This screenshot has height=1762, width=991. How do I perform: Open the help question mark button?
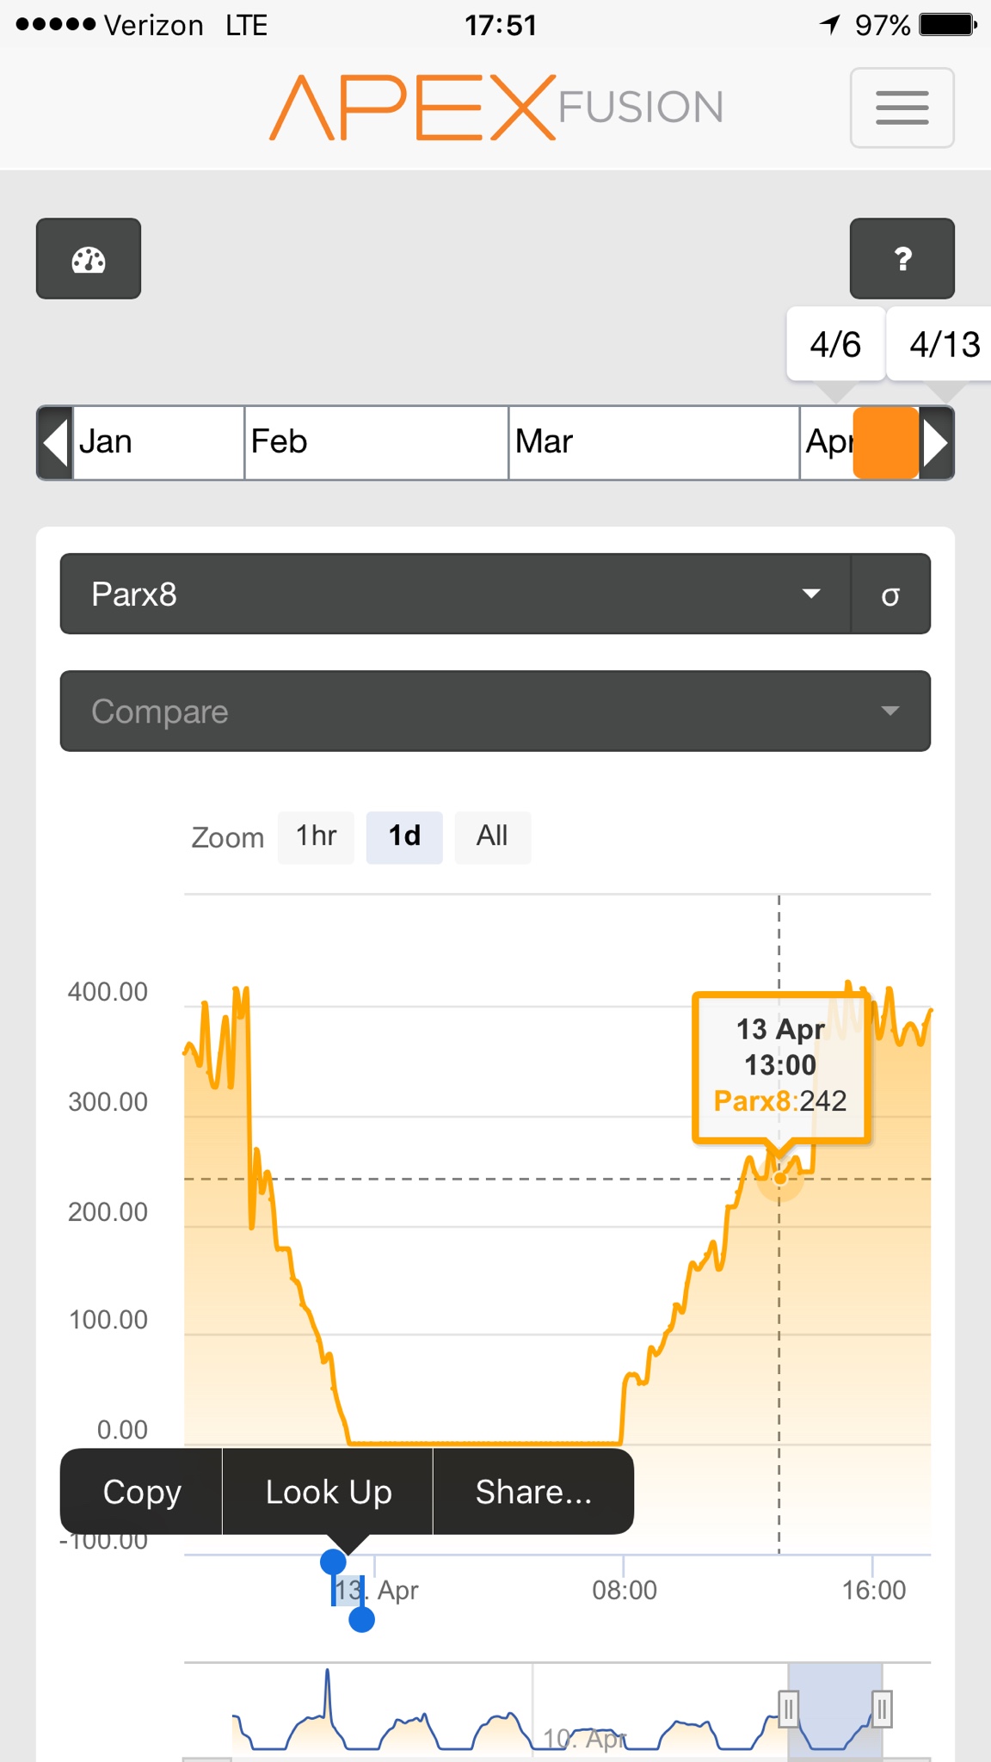pos(902,259)
